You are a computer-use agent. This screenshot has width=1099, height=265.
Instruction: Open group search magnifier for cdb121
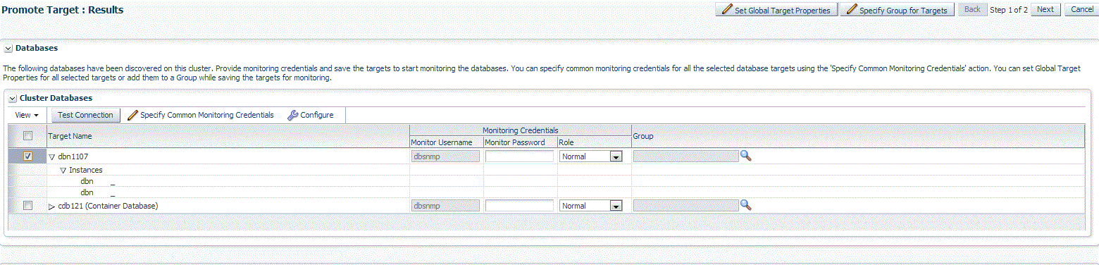745,205
